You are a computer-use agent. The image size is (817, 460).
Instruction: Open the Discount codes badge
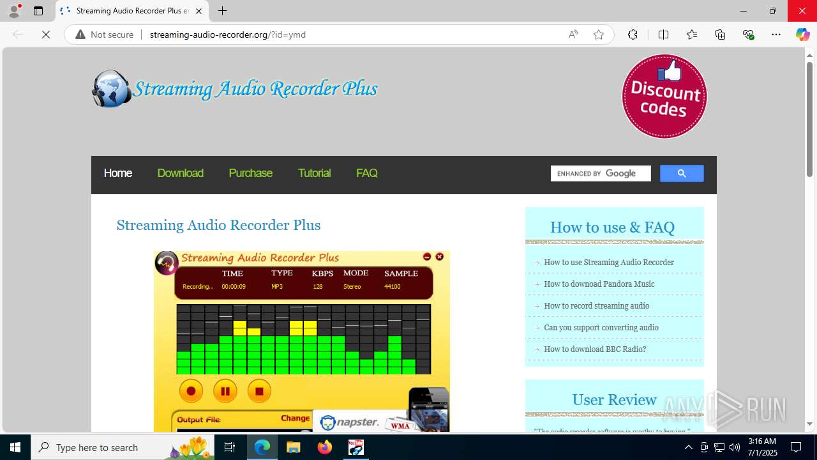[664, 96]
